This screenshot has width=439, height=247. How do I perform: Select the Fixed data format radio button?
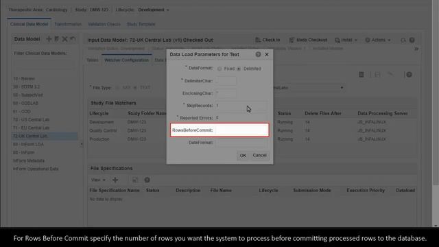tap(219, 69)
